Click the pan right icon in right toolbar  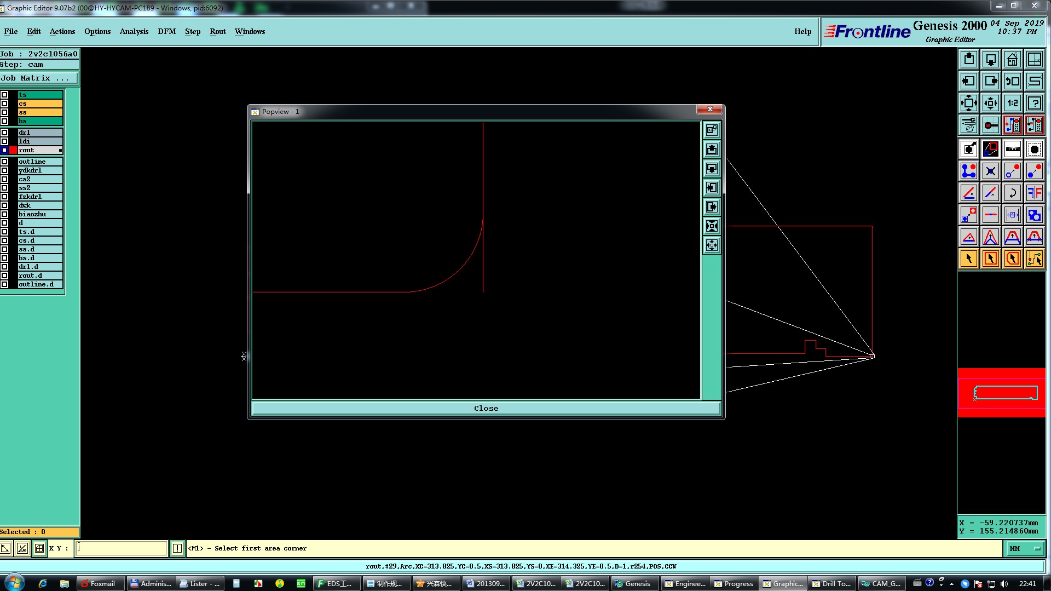pos(991,81)
